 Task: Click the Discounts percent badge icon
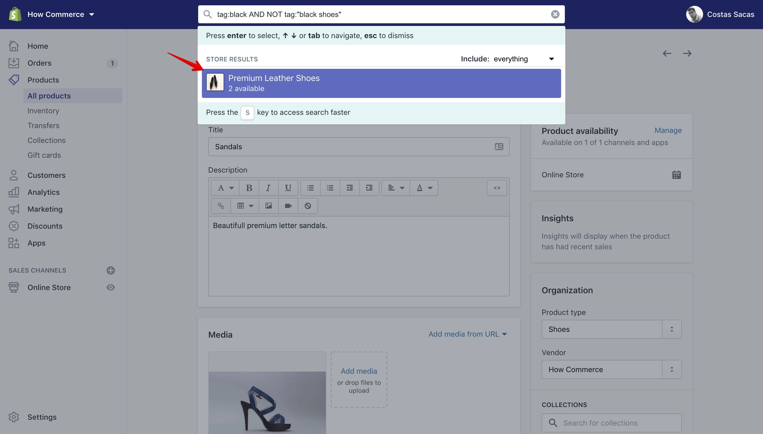click(14, 226)
